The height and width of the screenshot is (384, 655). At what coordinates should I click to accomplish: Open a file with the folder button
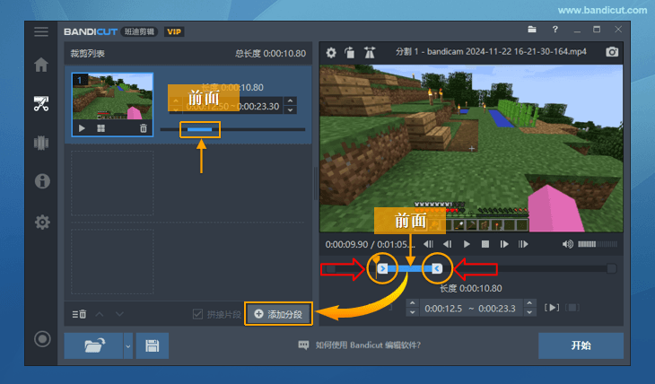93,345
